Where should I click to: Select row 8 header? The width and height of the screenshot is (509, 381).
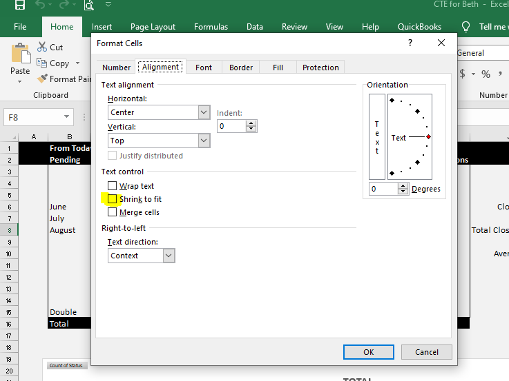9,230
